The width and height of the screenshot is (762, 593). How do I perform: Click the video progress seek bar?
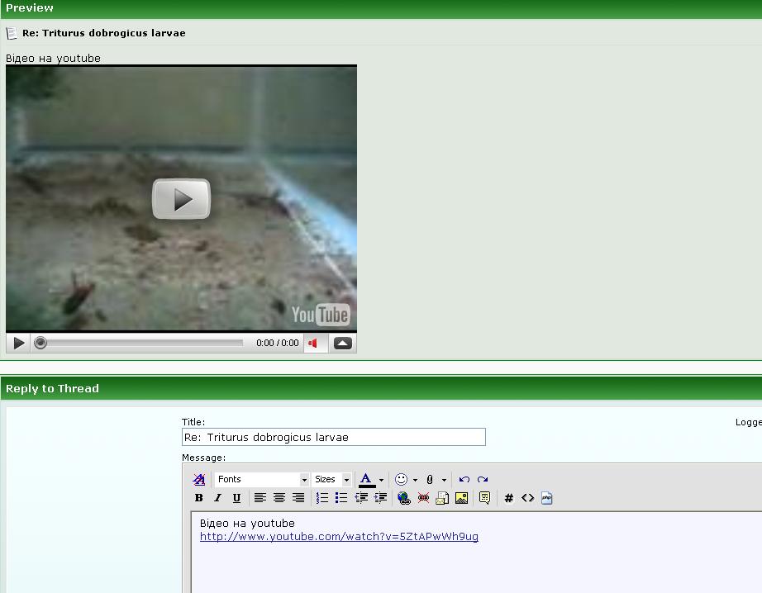point(140,343)
